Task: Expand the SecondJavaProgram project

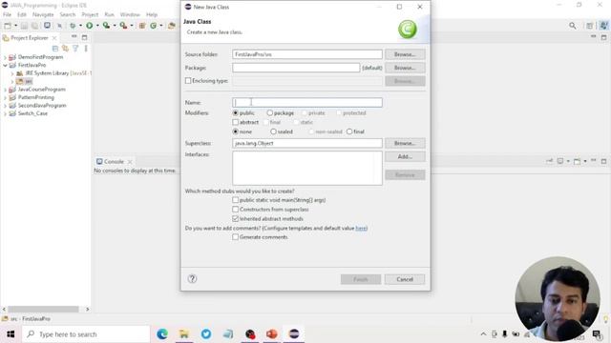Action: click(5, 106)
